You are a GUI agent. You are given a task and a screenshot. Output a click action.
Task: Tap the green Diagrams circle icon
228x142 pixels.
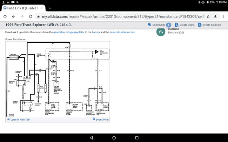pyautogui.click(x=161, y=32)
